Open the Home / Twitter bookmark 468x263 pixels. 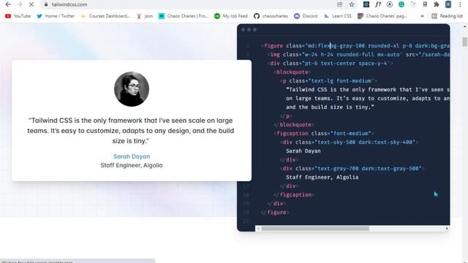point(56,16)
